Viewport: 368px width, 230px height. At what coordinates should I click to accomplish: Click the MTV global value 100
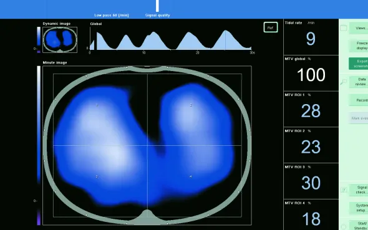coord(311,75)
